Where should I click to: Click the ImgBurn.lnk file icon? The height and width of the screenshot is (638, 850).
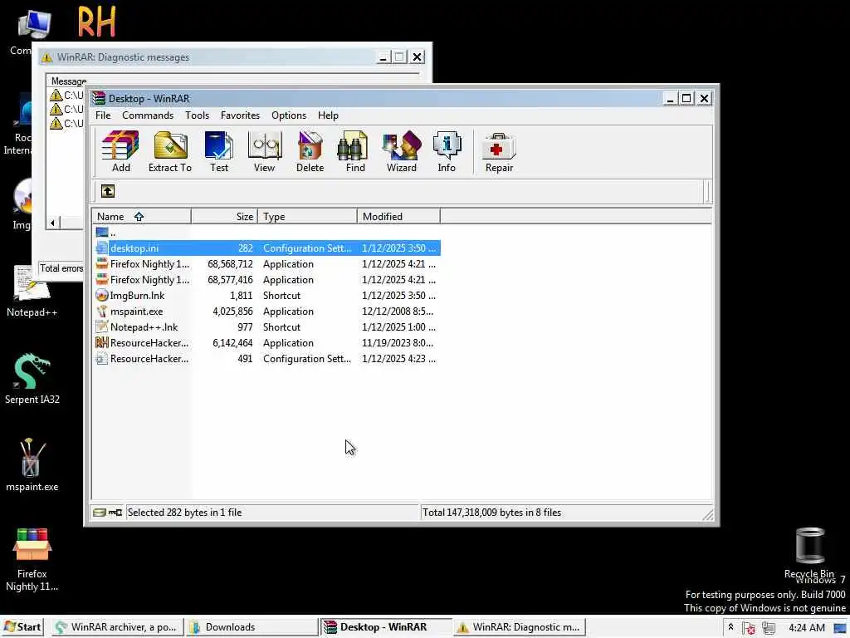101,295
